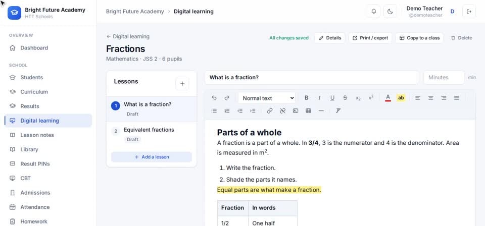Open Dashboard in sidebar
This screenshot has width=485, height=226.
[x=48, y=48]
